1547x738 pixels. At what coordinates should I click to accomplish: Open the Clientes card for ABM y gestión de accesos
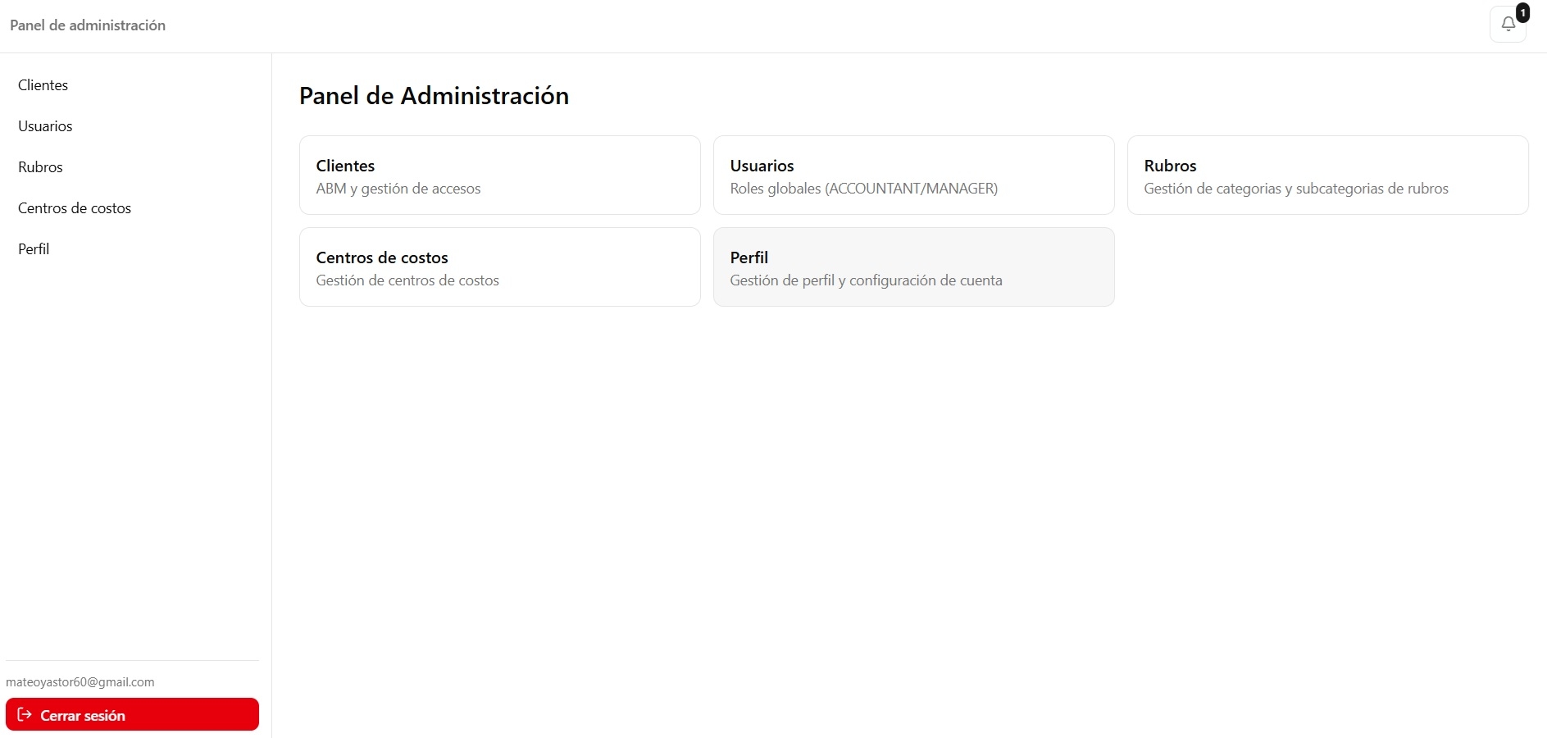[499, 175]
